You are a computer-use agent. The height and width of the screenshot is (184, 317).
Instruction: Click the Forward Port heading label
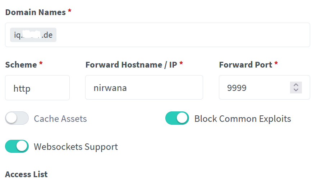point(245,65)
